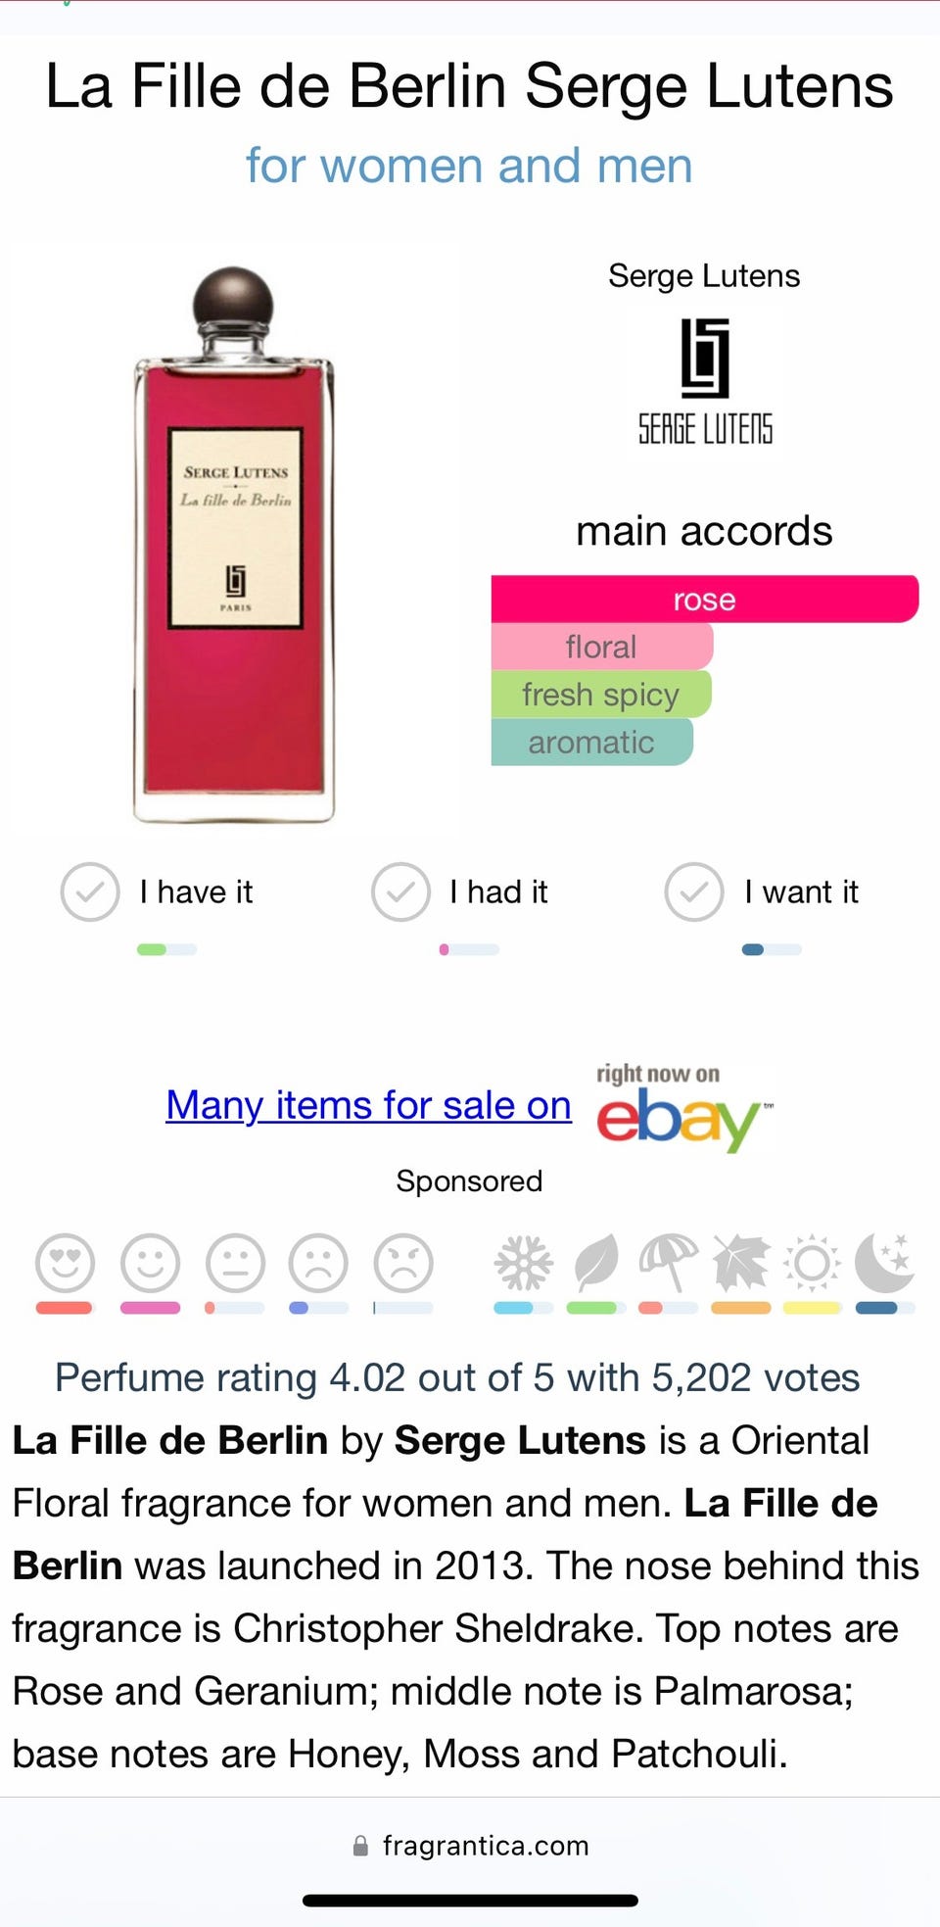Image resolution: width=940 pixels, height=1927 pixels.
Task: Vote with the sad dislike face
Action: pyautogui.click(x=318, y=1263)
